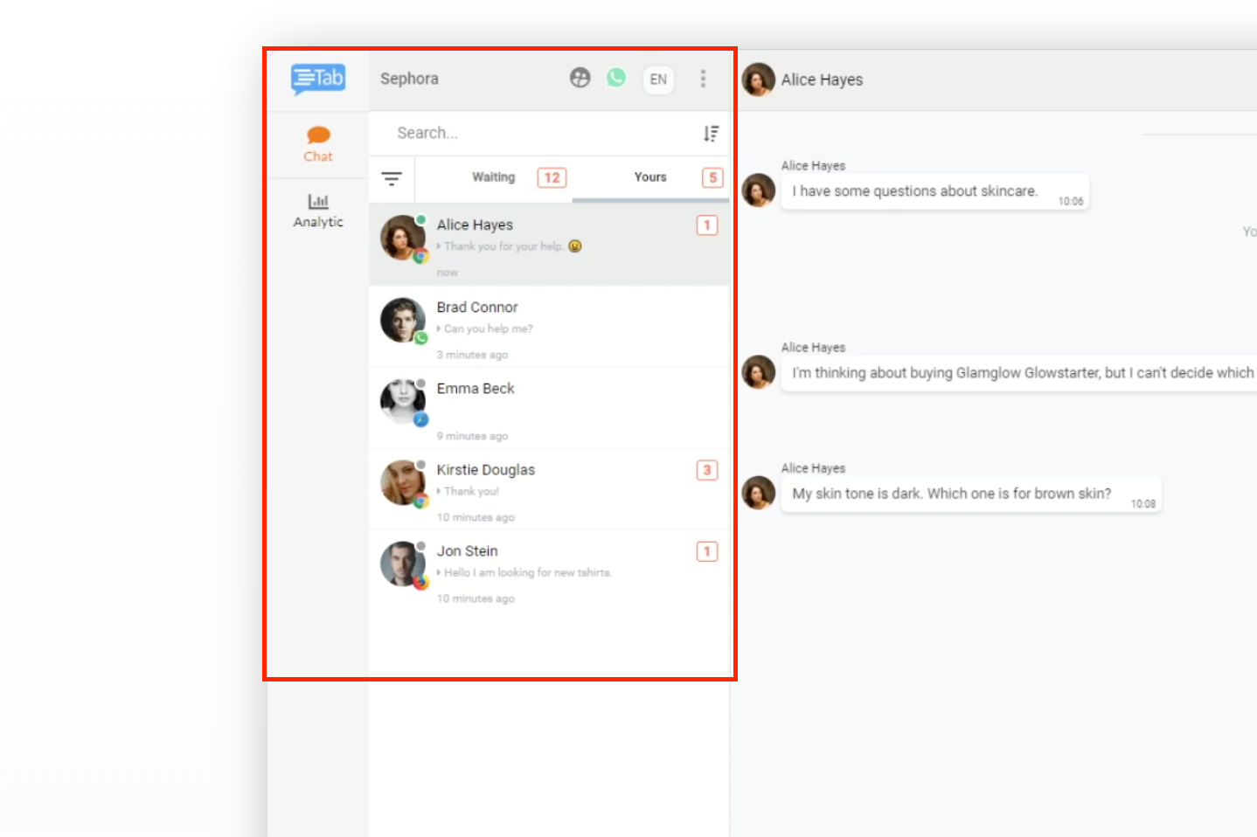Click sender avatar beside the skincare questions message
Image resolution: width=1257 pixels, height=837 pixels.
[x=758, y=190]
